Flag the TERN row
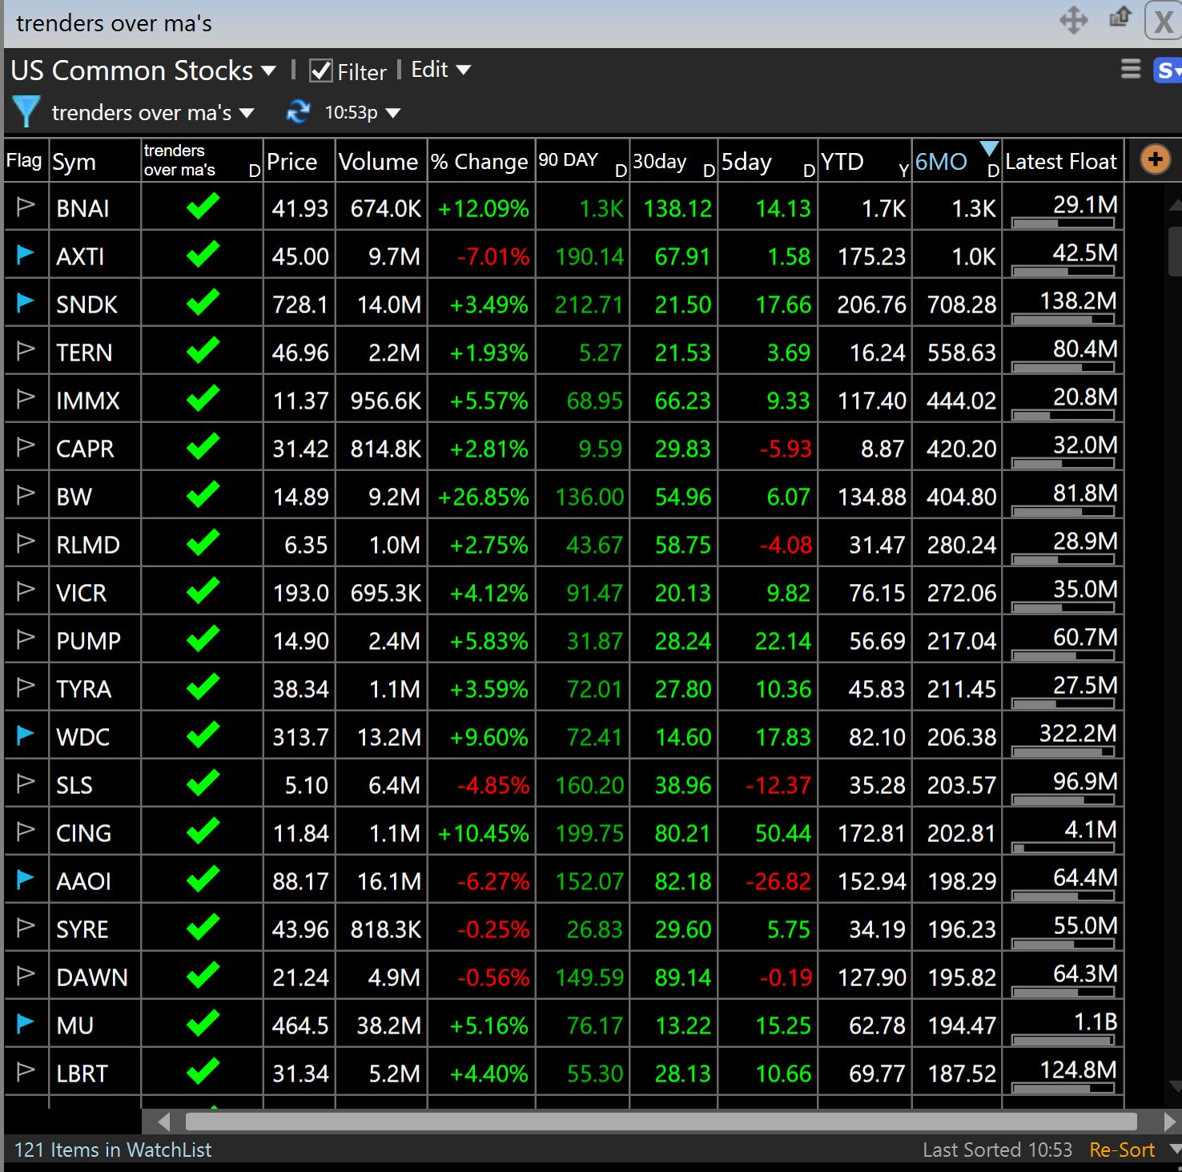 point(25,351)
